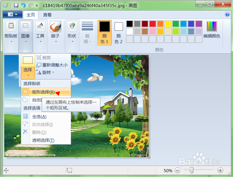Click the Undo arrow icon
The height and width of the screenshot is (177, 233).
pos(23,5)
